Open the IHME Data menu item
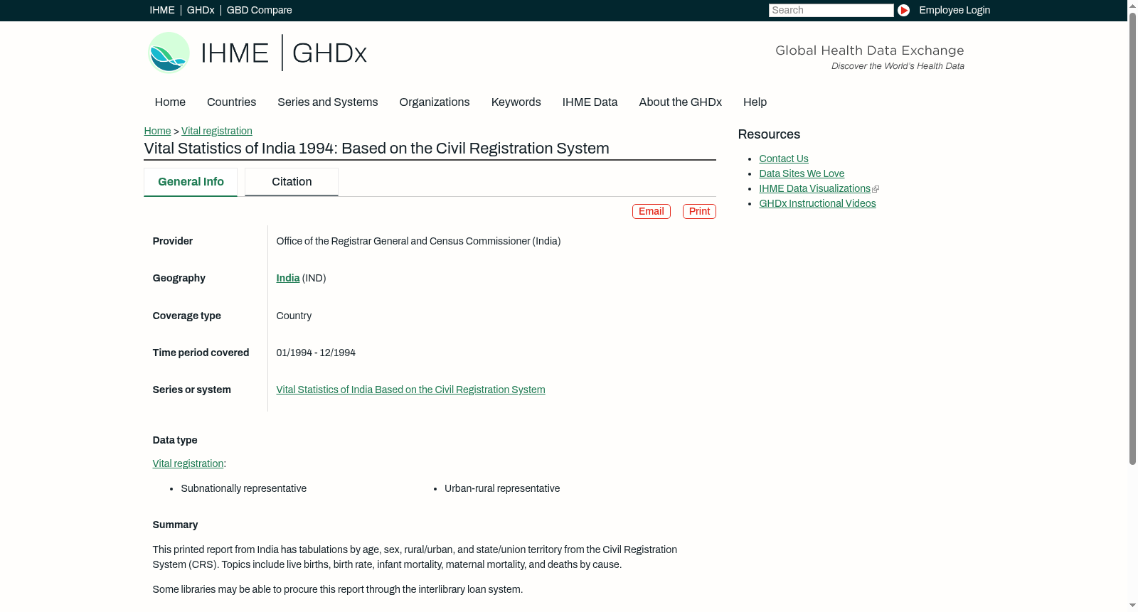 [590, 102]
